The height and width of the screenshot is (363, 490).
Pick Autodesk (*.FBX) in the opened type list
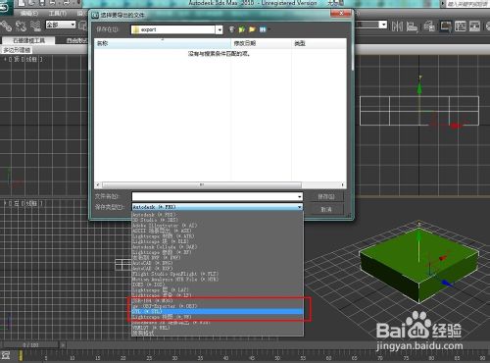(x=218, y=215)
